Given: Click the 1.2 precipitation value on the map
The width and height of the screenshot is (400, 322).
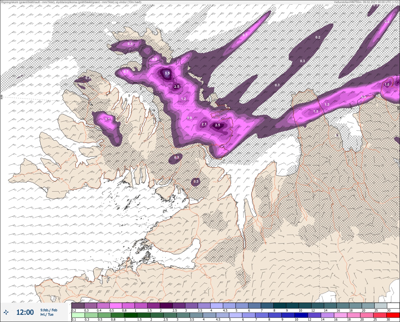Looking at the screenshot, I should (x=183, y=99).
